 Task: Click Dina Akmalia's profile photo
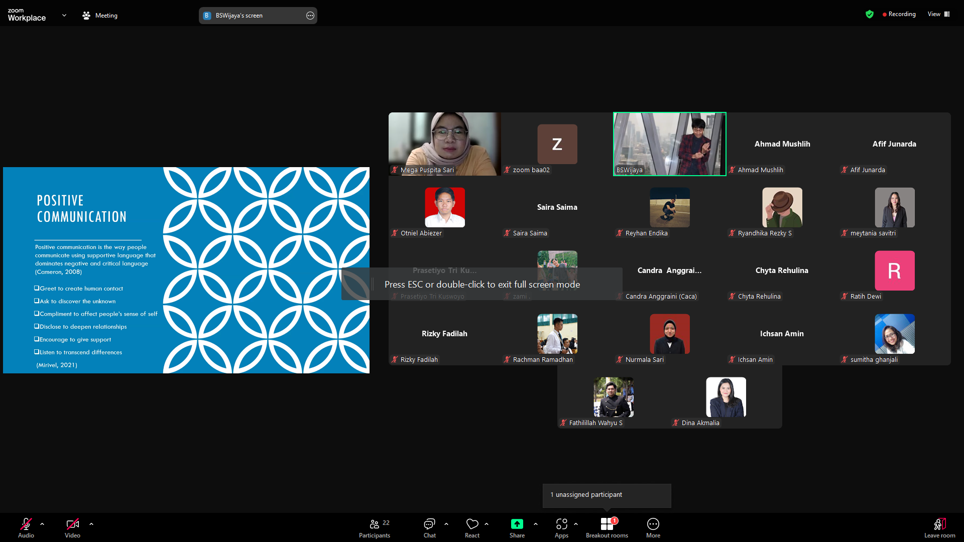[x=726, y=397]
